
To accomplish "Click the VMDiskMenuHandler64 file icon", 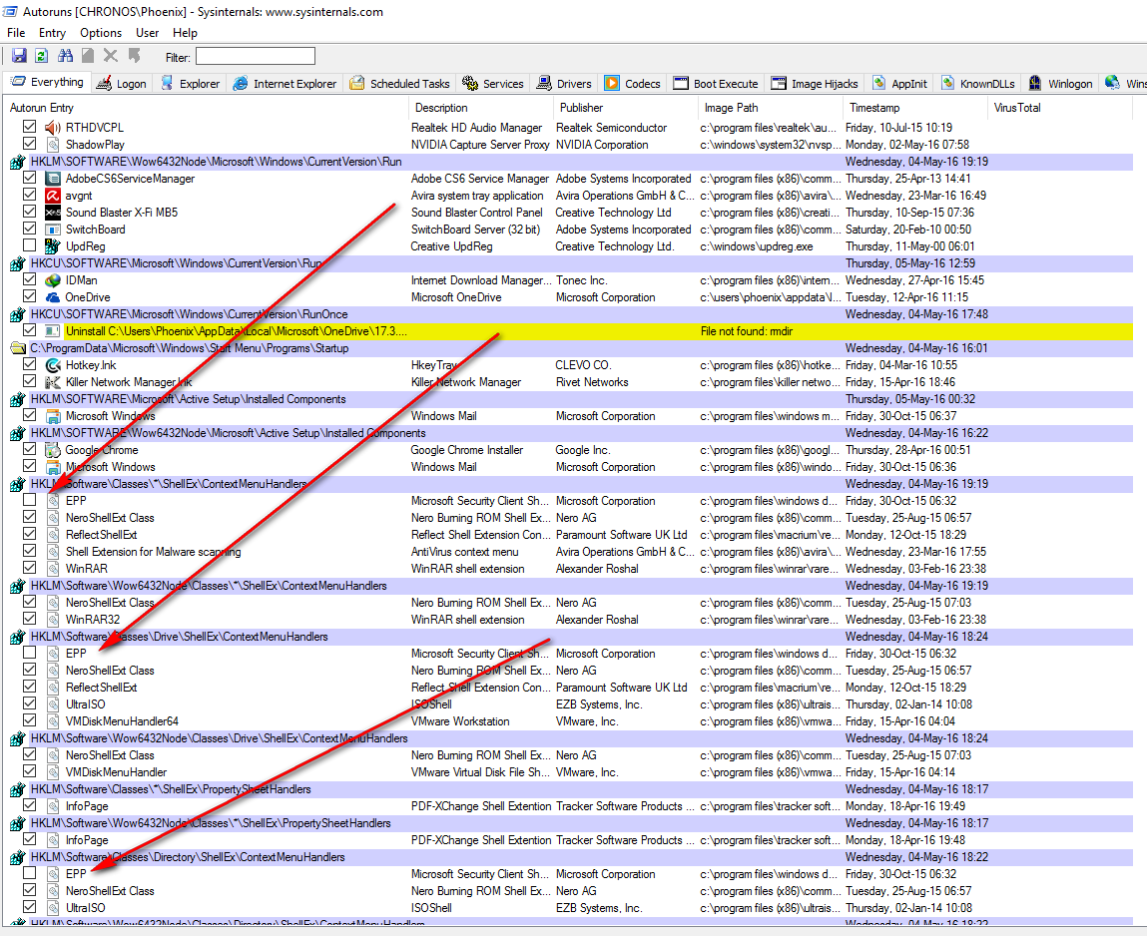I will point(53,721).
